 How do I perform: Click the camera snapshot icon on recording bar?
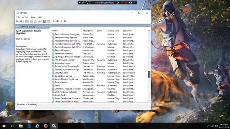point(130,3)
